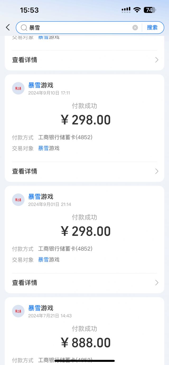The image size is (169, 365).
Task: Focus the search field containing 暴雪
Action: [x=79, y=28]
